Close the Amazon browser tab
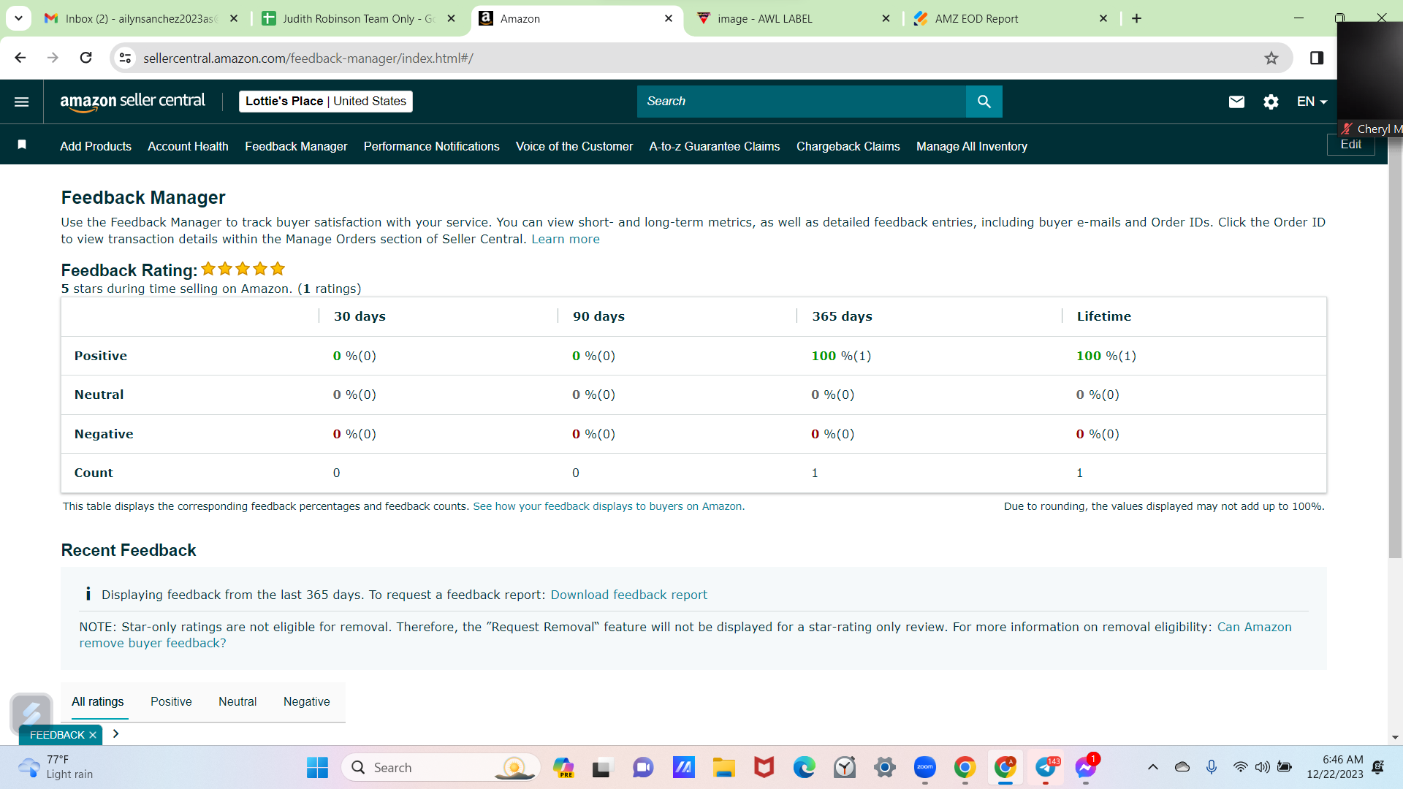The image size is (1403, 789). 669,19
